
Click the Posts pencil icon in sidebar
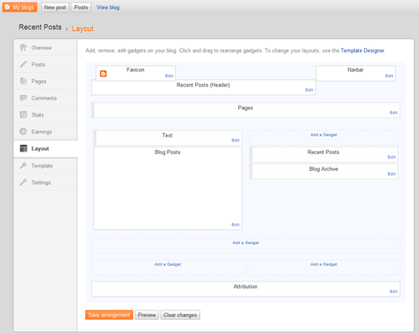pyautogui.click(x=23, y=64)
